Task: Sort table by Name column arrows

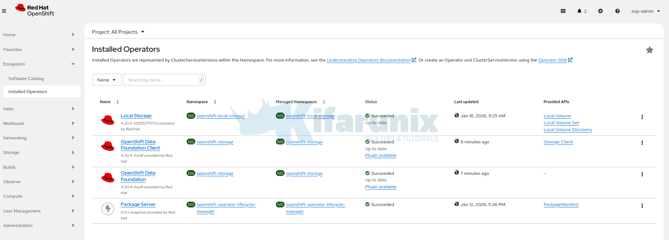Action: coord(118,102)
